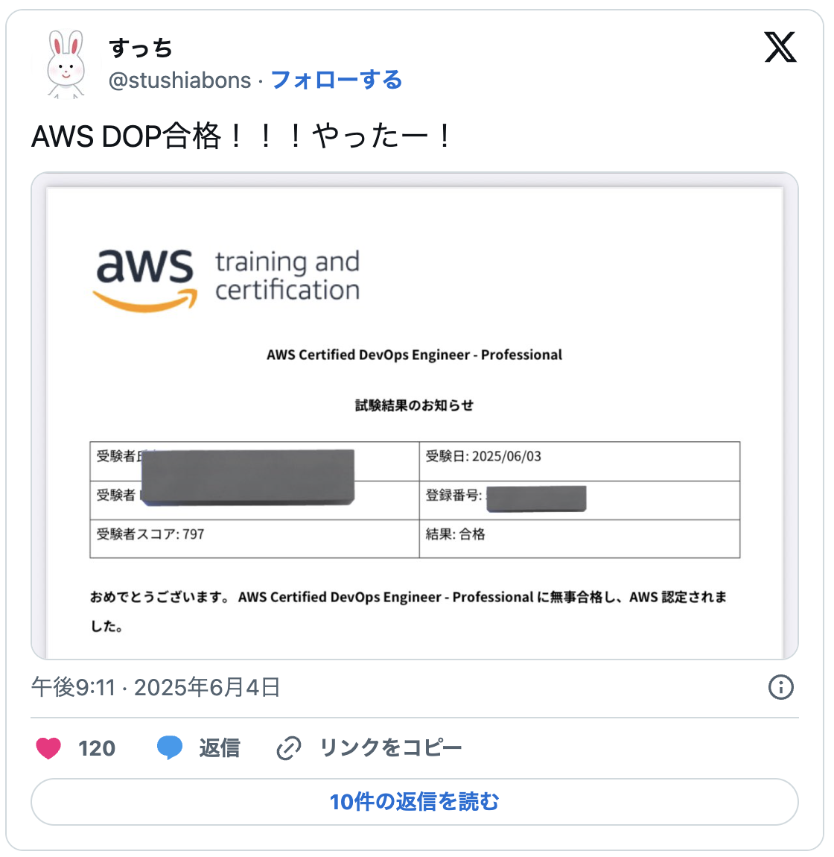The height and width of the screenshot is (857, 834).
Task: Like the post with the heart icon
Action: 48,747
